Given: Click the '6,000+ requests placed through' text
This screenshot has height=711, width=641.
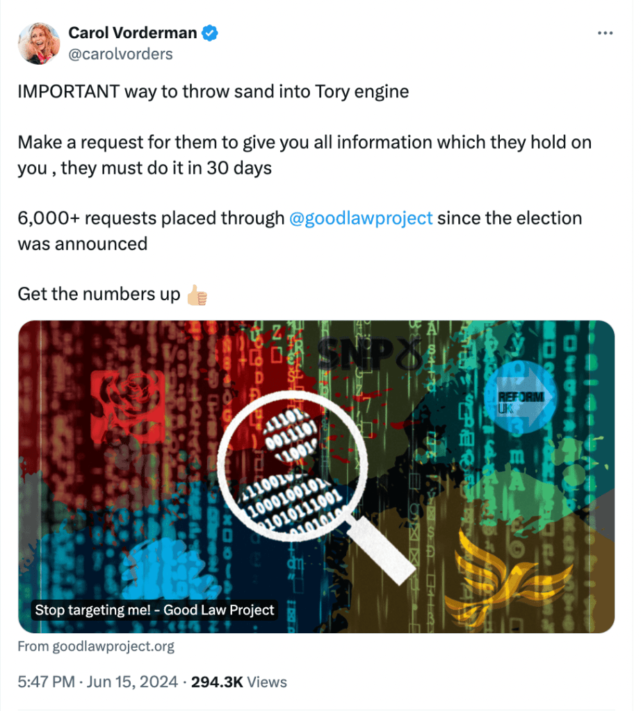Looking at the screenshot, I should (x=151, y=218).
